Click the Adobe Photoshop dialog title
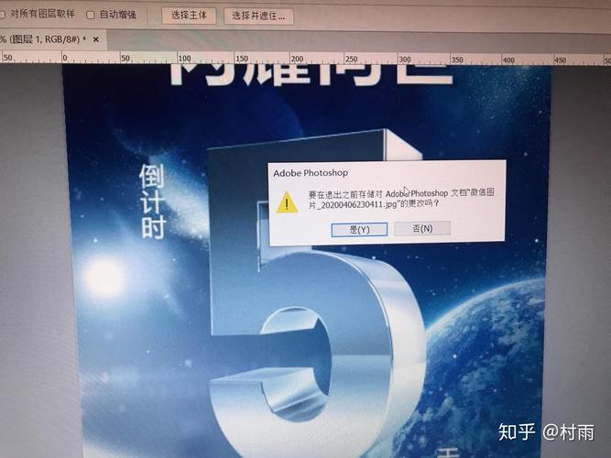Image resolution: width=611 pixels, height=458 pixels. pos(311,173)
